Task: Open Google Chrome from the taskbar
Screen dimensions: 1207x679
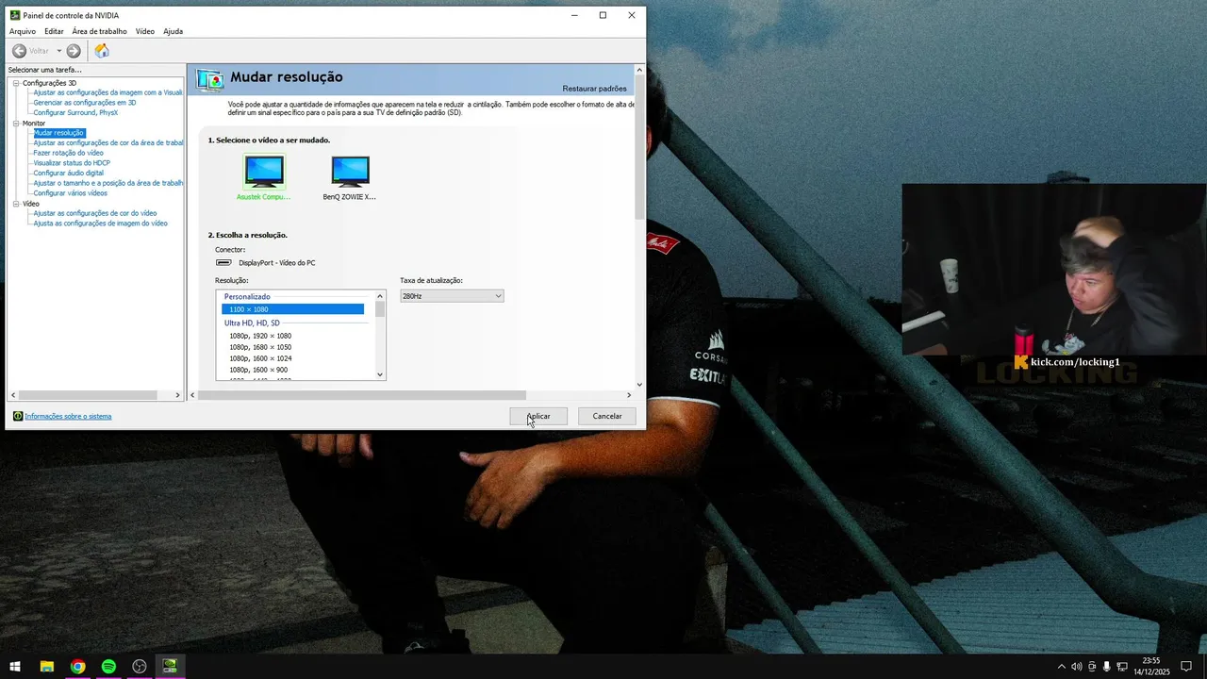Action: coord(77,667)
